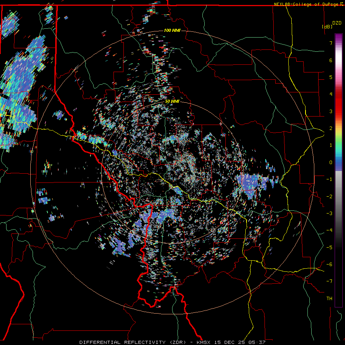Image resolution: width=345 pixels, height=345 pixels.
Task: Click the 5 value on the color scale
Action: 331,77
